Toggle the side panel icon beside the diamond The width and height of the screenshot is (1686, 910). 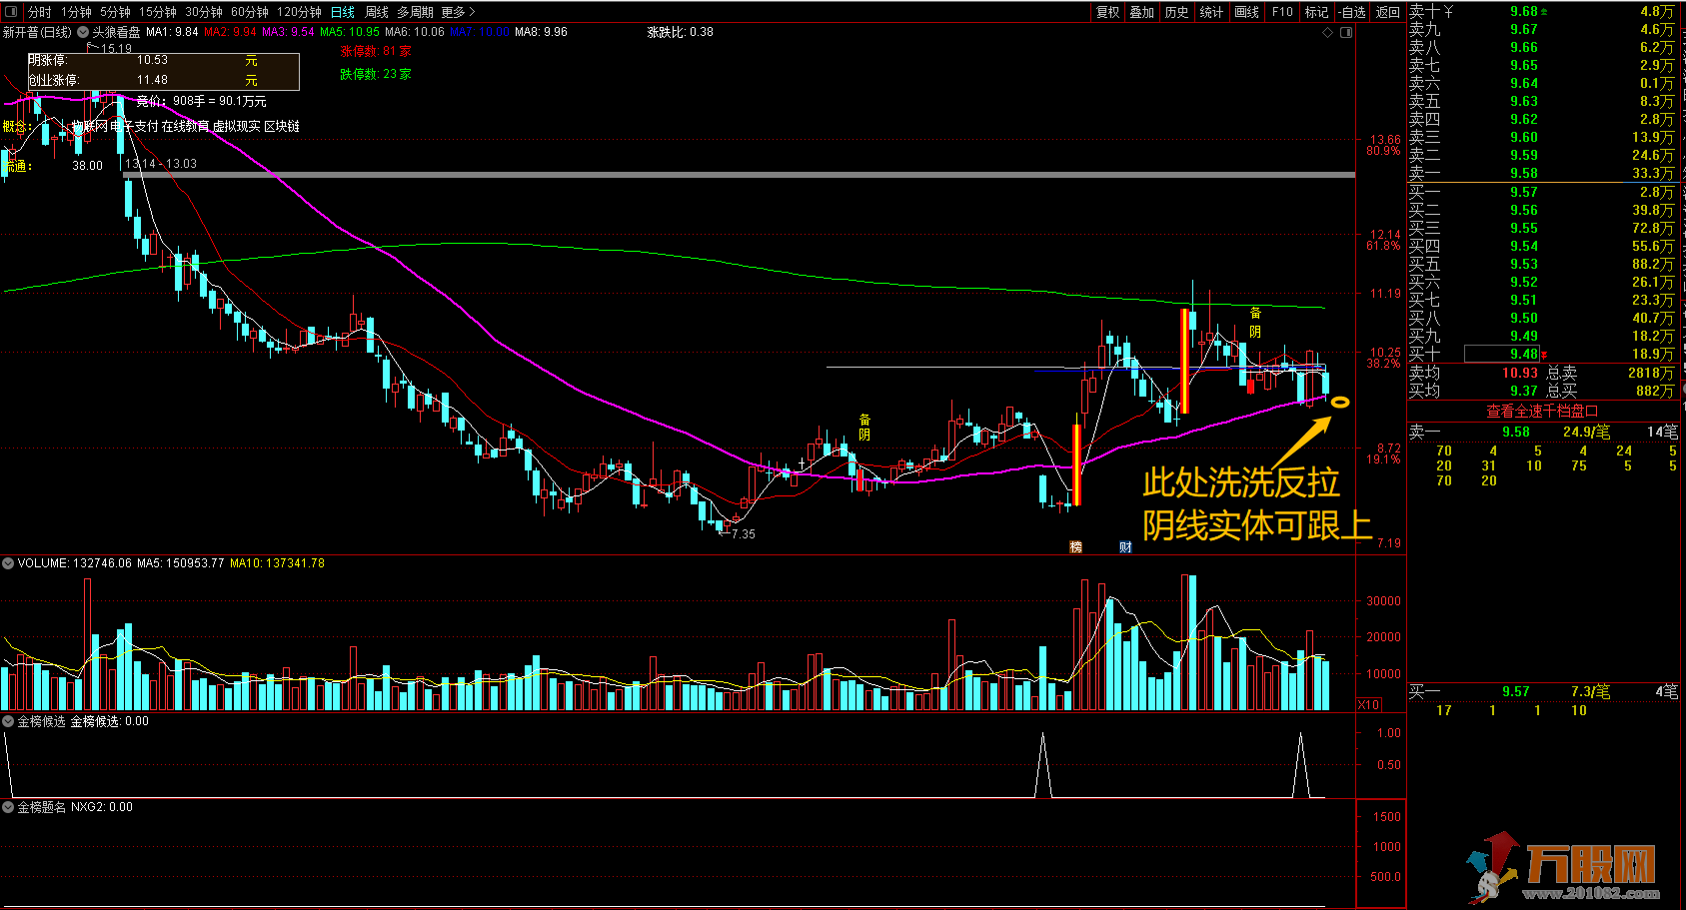point(1345,33)
